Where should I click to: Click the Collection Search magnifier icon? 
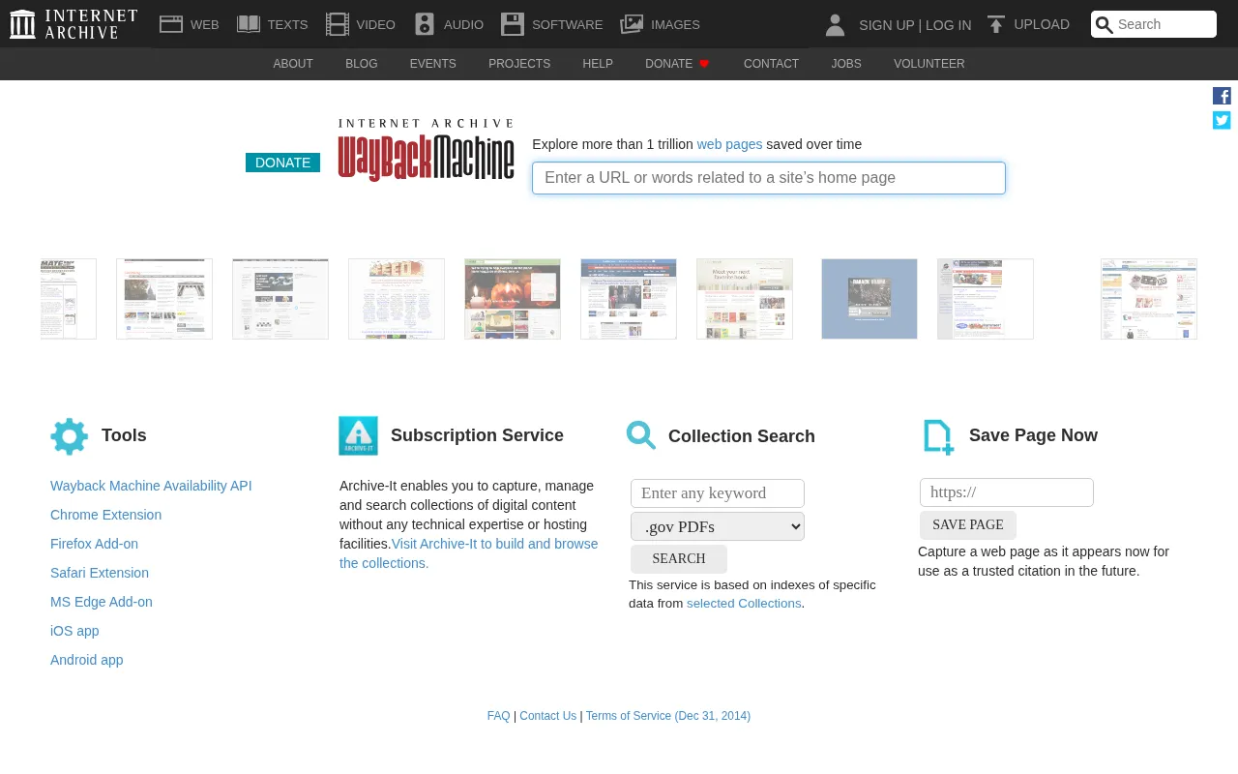click(x=641, y=435)
